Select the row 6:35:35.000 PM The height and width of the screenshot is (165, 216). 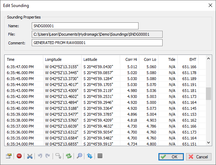click(x=105, y=138)
